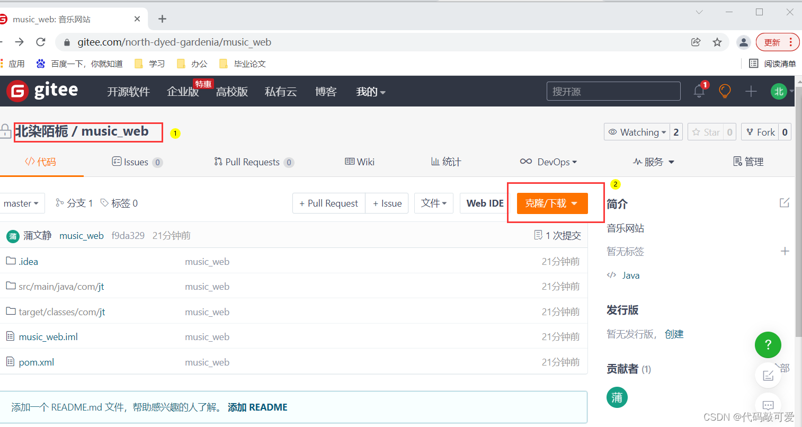Screen dimensions: 802x427
Task: Switch to the Issues tab
Action: (x=137, y=162)
